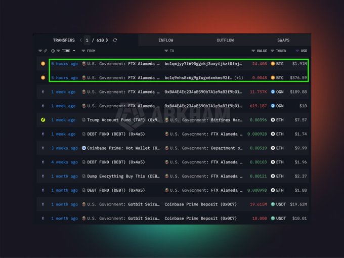The image size is (344, 258).
Task: Go to previous transfers page arrow
Action: (81, 40)
